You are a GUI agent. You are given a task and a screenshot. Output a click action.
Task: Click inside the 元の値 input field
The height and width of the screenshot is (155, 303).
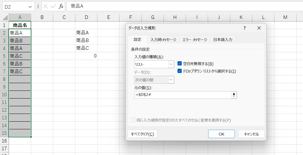[x=182, y=95]
